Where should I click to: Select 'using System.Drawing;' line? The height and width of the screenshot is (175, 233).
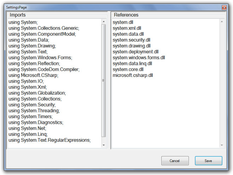pyautogui.click(x=32, y=46)
